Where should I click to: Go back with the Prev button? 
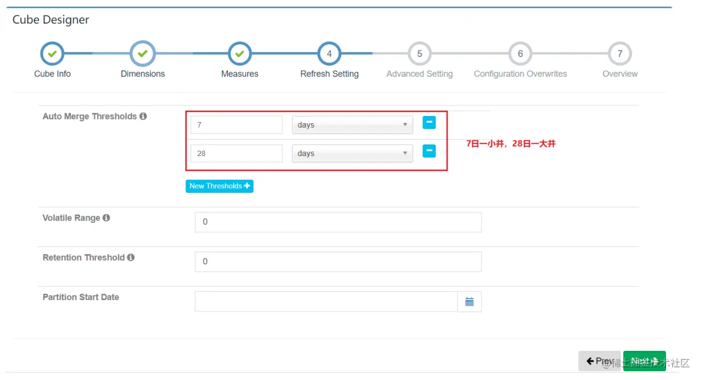pyautogui.click(x=599, y=361)
